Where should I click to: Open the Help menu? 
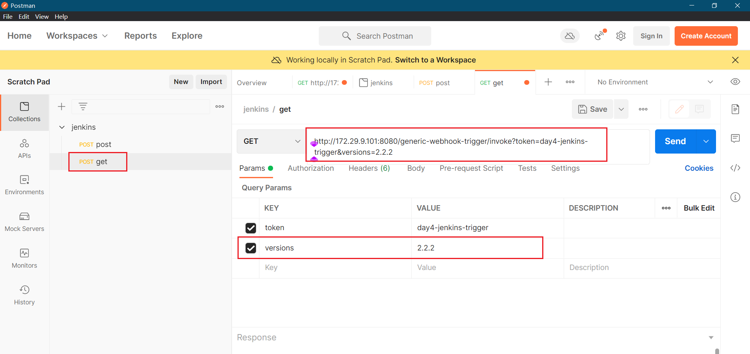pyautogui.click(x=61, y=16)
